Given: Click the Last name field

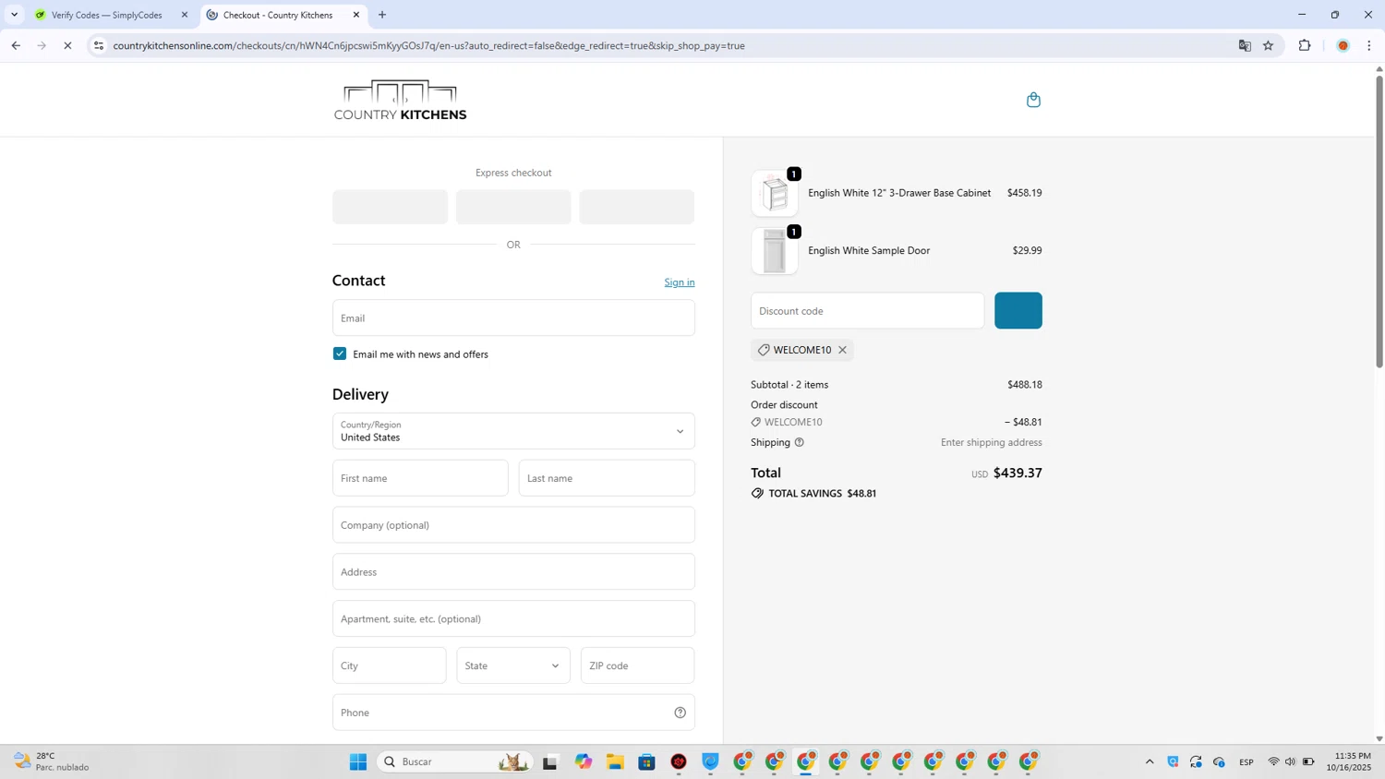Looking at the screenshot, I should tap(607, 478).
